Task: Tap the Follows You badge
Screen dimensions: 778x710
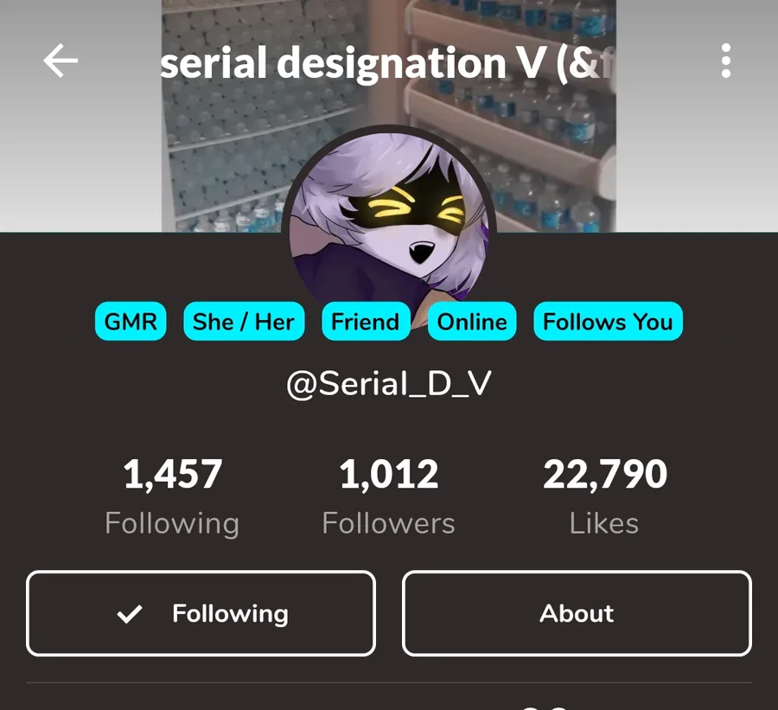Action: point(608,321)
